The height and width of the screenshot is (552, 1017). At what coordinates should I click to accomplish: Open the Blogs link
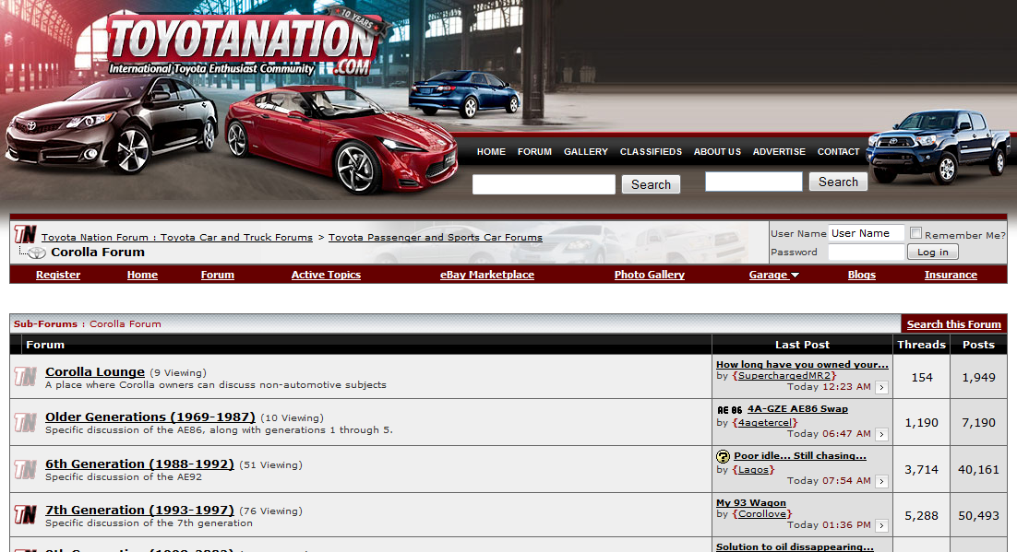[x=861, y=275]
